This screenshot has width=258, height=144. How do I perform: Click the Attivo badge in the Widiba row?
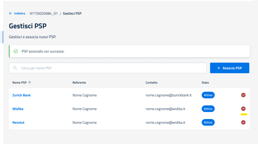click(208, 109)
